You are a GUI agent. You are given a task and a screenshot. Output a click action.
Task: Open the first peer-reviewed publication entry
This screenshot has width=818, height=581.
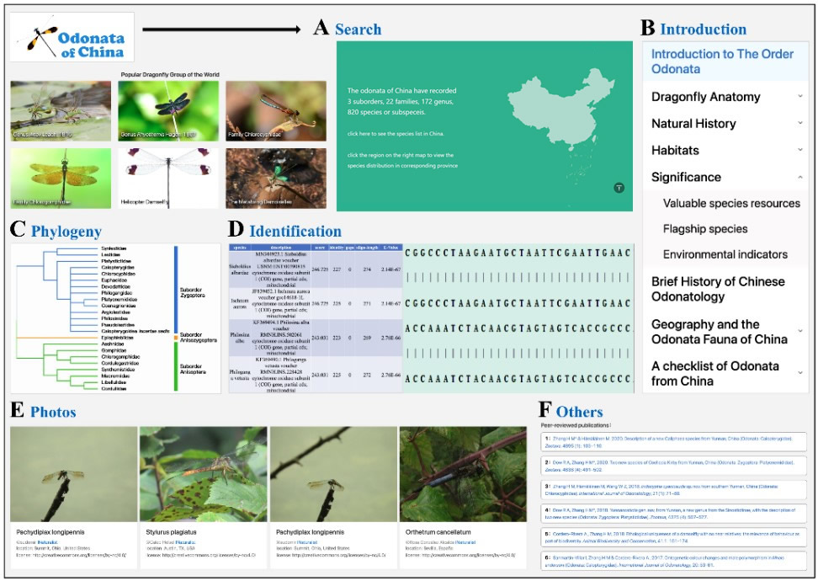pyautogui.click(x=673, y=442)
